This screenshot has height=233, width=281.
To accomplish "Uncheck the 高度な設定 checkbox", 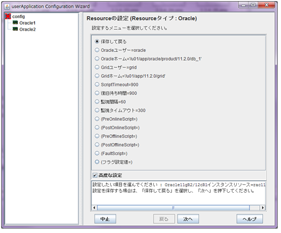I will (x=95, y=175).
